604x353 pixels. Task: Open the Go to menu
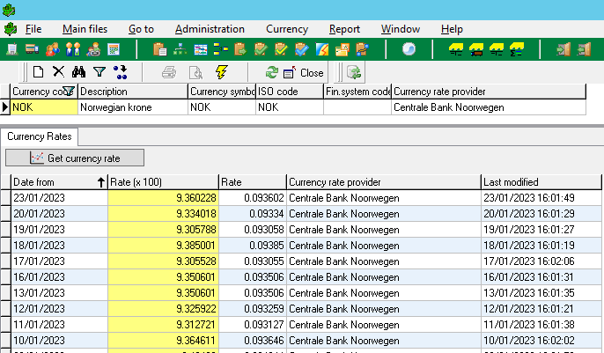pos(141,29)
